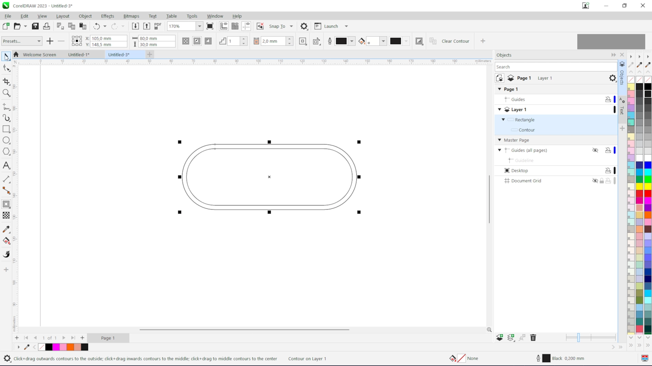Image resolution: width=652 pixels, height=366 pixels.
Task: Open the contour fill color dropdown
Action: point(383,41)
